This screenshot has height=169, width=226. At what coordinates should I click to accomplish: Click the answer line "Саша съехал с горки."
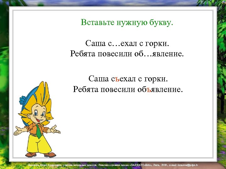(x=128, y=79)
